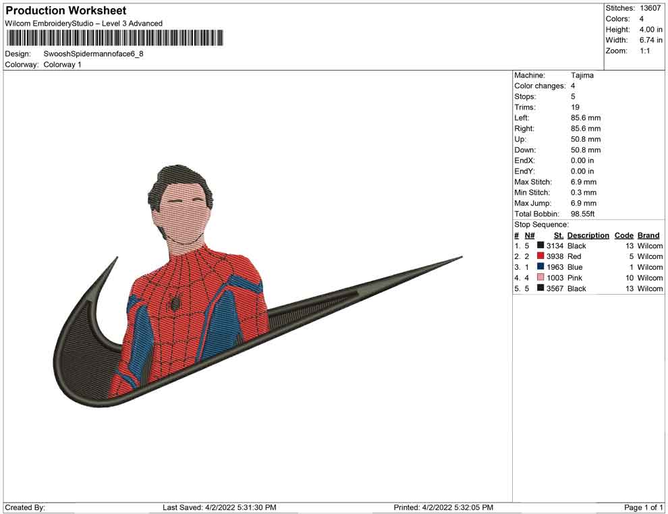The width and height of the screenshot is (668, 514).
Task: Click the blue swatch for thread 1963
Action: click(x=540, y=266)
